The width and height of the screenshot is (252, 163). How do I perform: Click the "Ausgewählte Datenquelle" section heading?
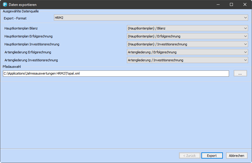pyautogui.click(x=21, y=11)
